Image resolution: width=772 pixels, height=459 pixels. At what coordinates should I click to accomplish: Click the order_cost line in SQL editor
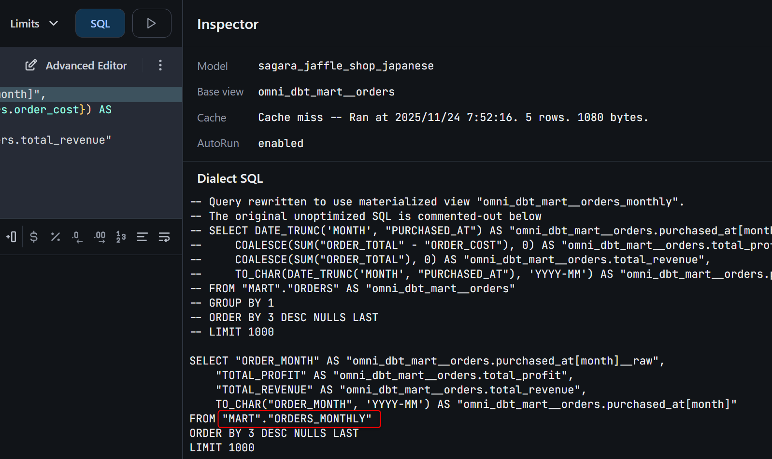tap(56, 110)
